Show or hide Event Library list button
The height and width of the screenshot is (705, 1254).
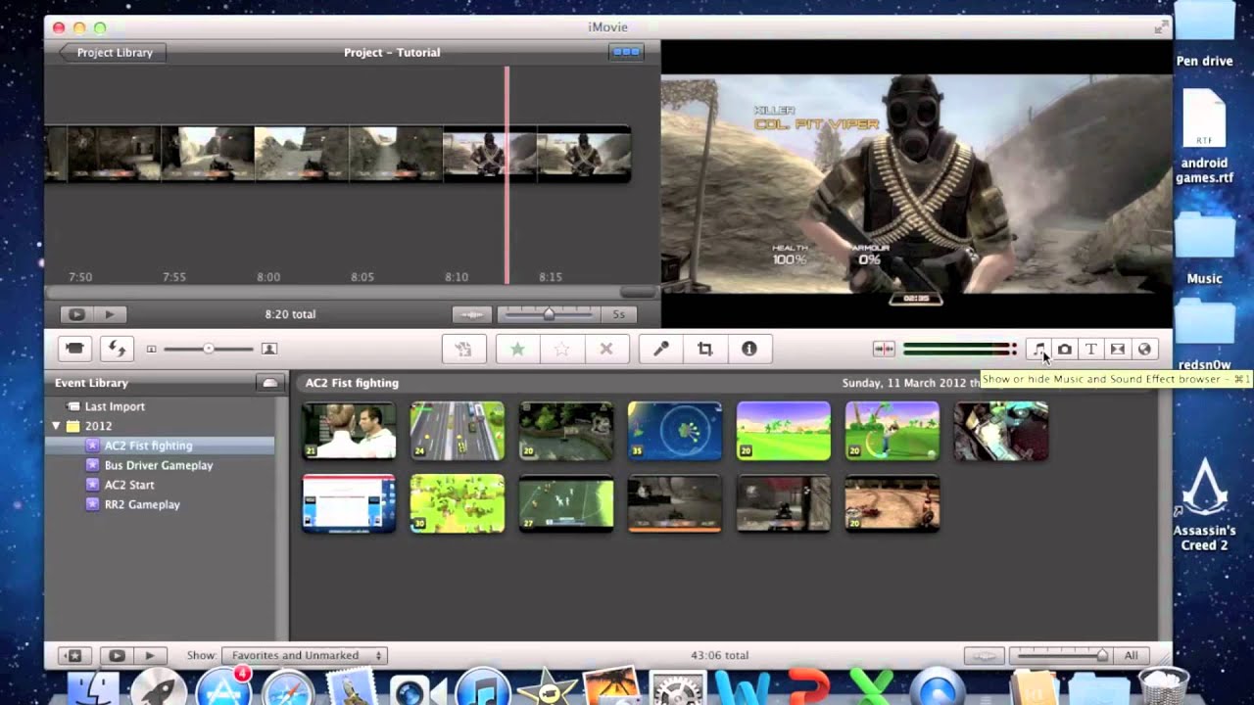click(x=74, y=655)
